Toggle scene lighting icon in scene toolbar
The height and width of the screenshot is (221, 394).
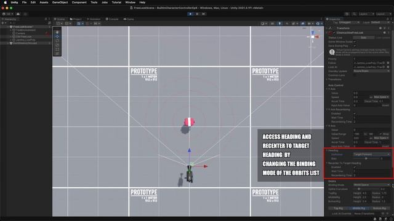(x=279, y=23)
